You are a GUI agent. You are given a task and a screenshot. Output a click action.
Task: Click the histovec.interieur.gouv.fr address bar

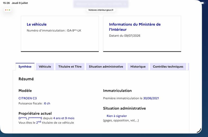click(x=101, y=10)
